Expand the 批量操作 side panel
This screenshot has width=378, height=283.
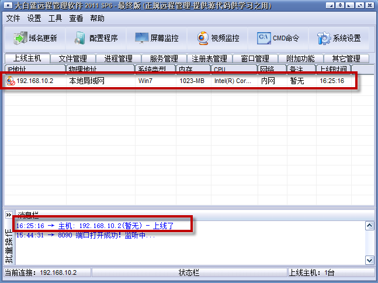[x=8, y=215]
